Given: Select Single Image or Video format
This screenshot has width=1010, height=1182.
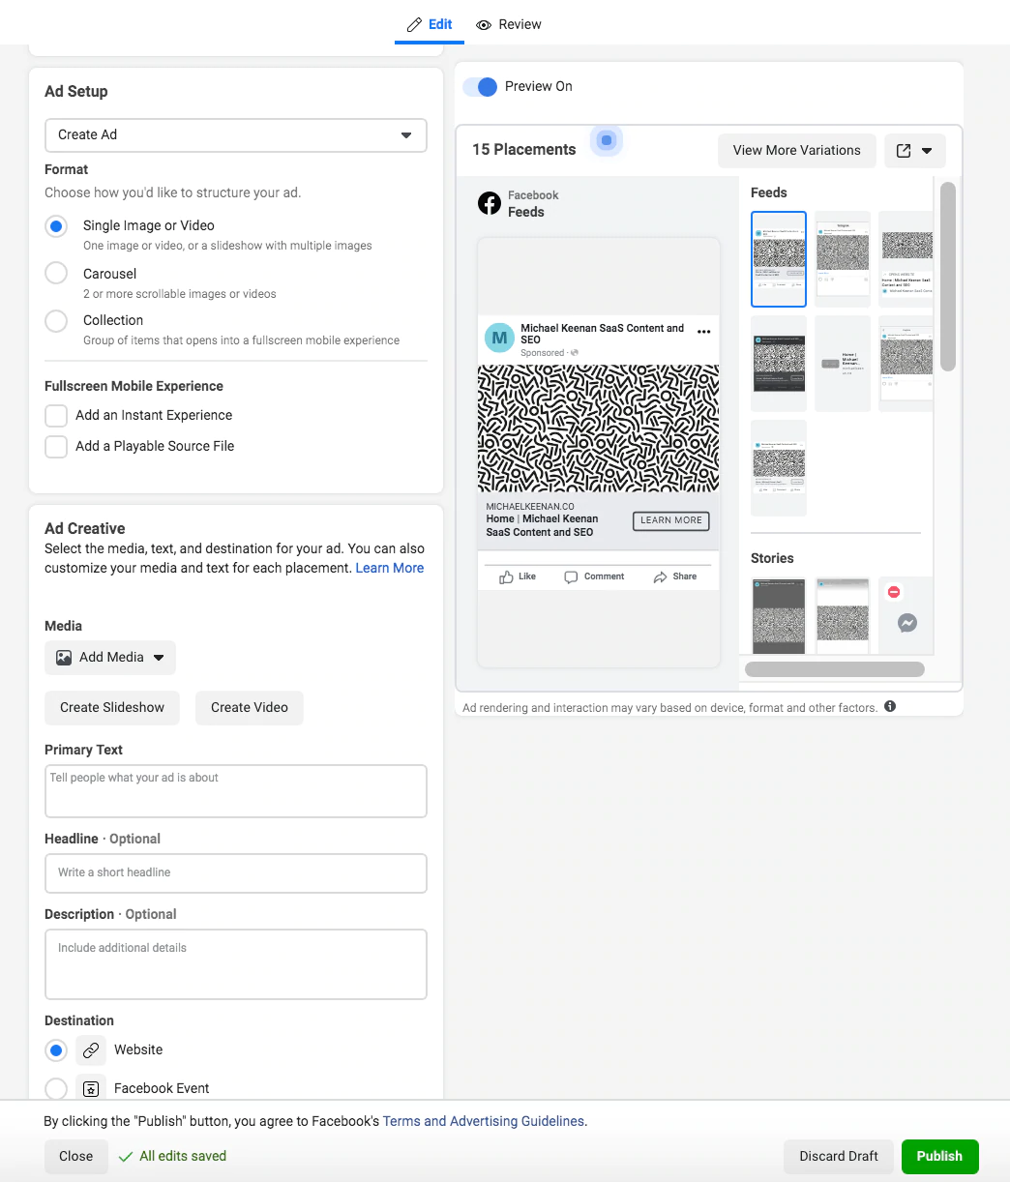Looking at the screenshot, I should [56, 226].
